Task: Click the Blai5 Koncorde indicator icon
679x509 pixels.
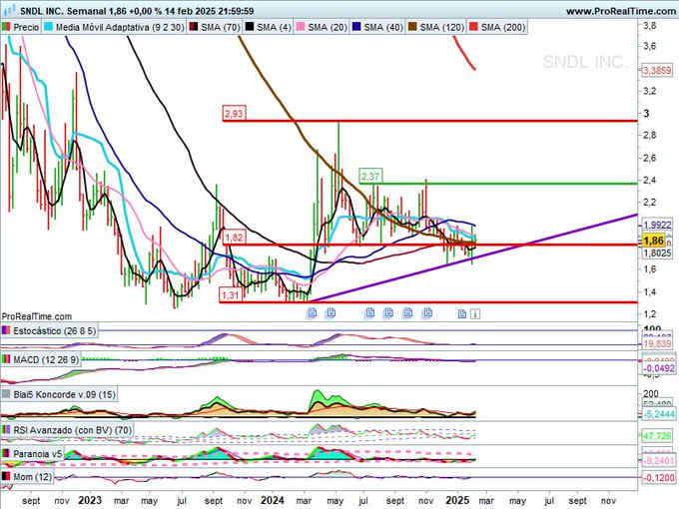Action: [x=6, y=394]
